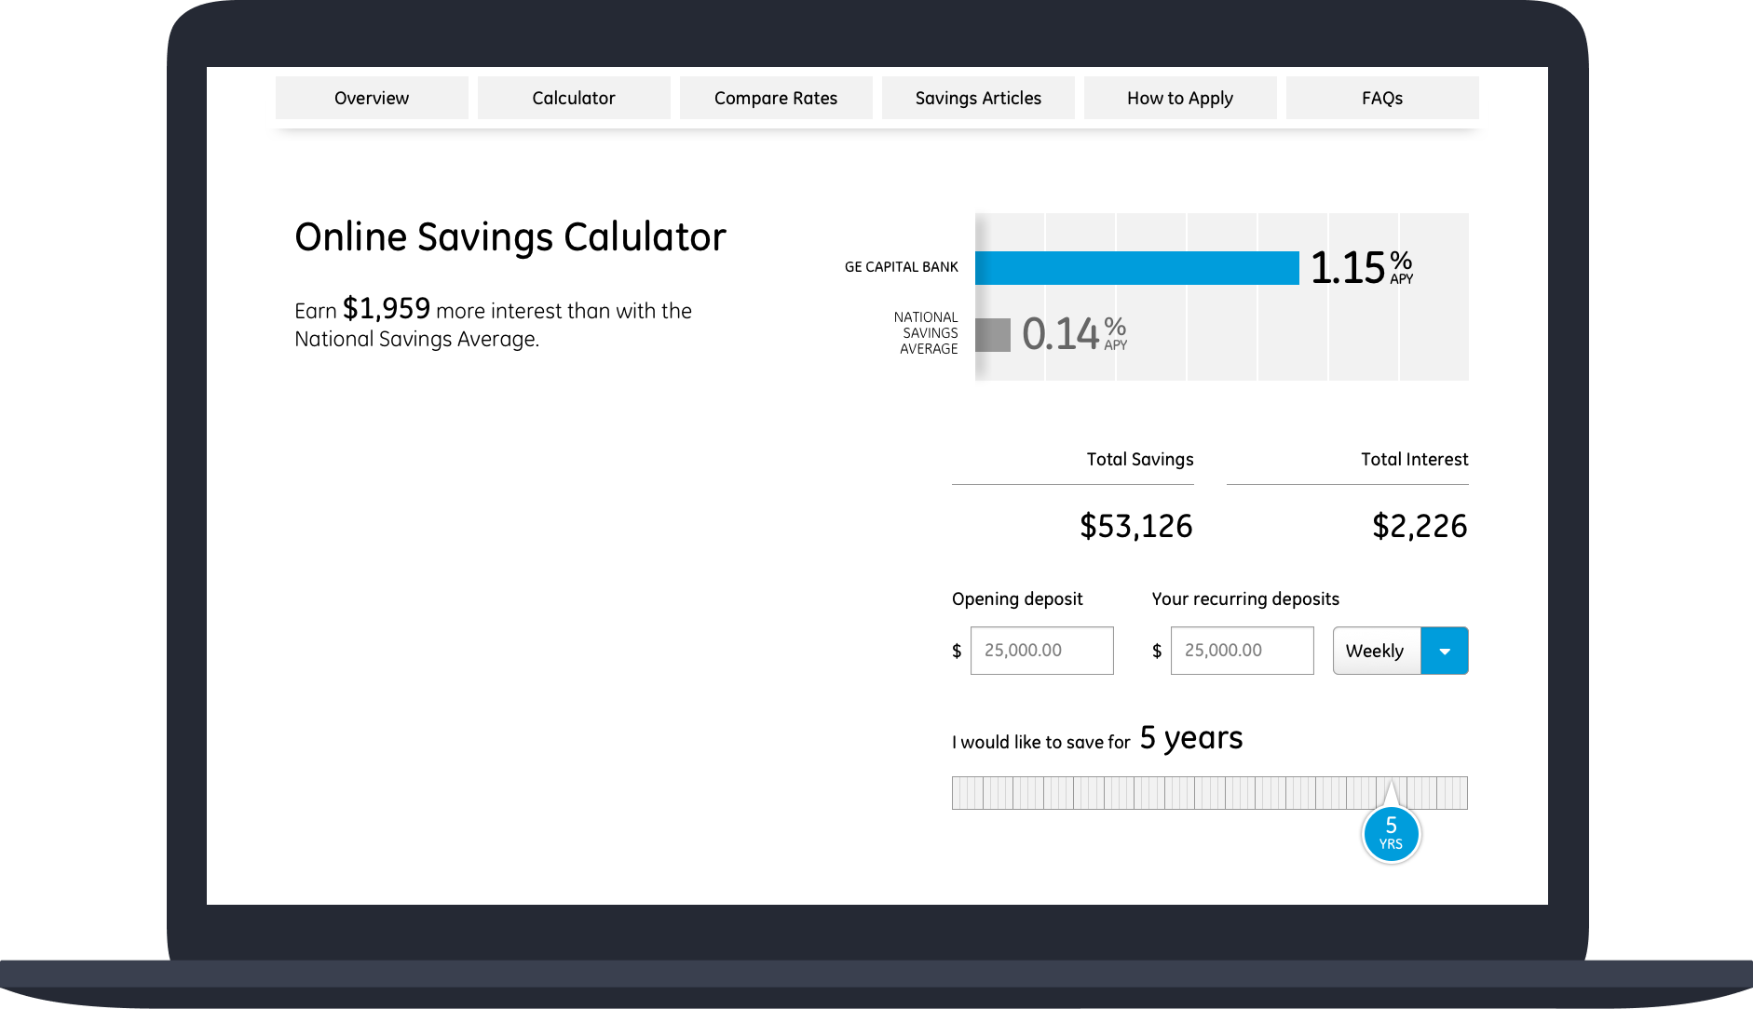Go to Compare Rates tab
This screenshot has height=1009, width=1753.
tap(776, 98)
